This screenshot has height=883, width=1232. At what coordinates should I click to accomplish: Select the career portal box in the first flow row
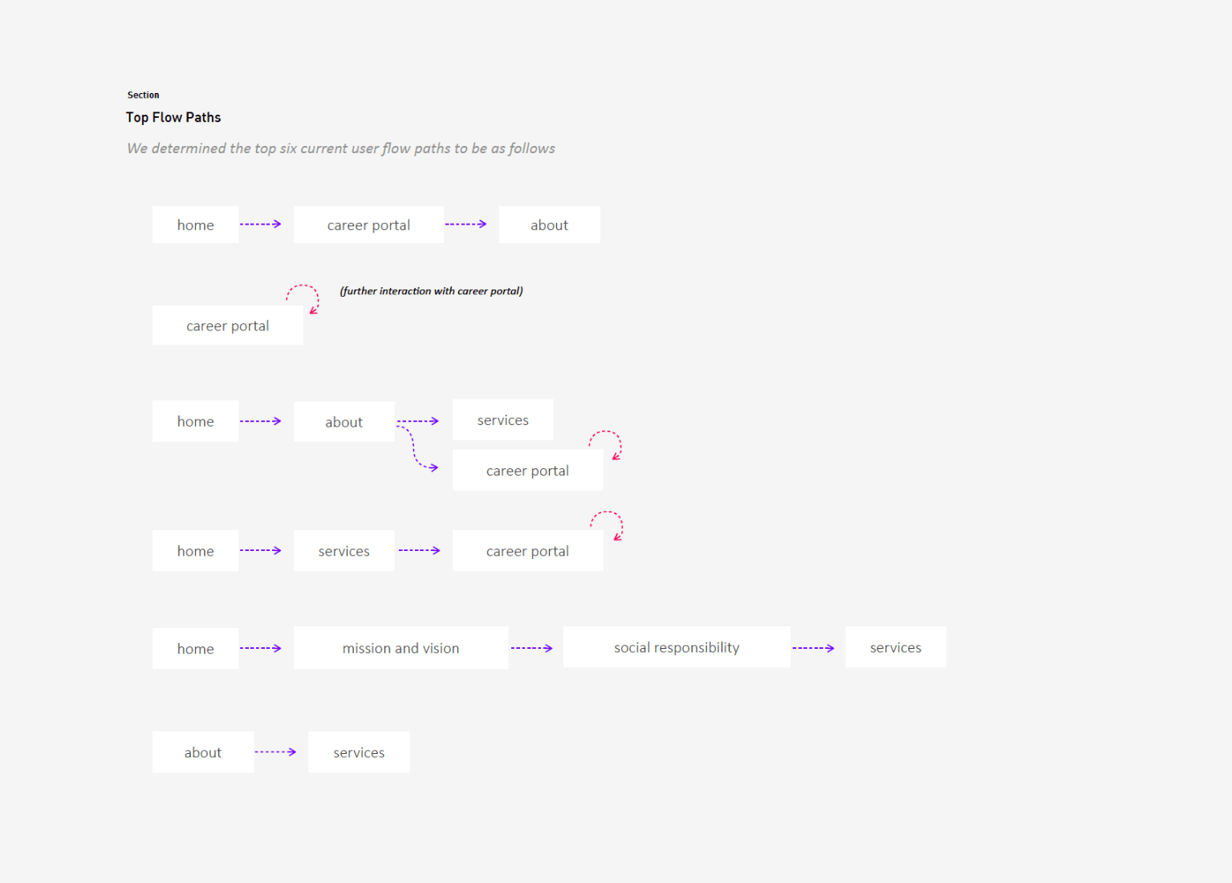pos(368,225)
